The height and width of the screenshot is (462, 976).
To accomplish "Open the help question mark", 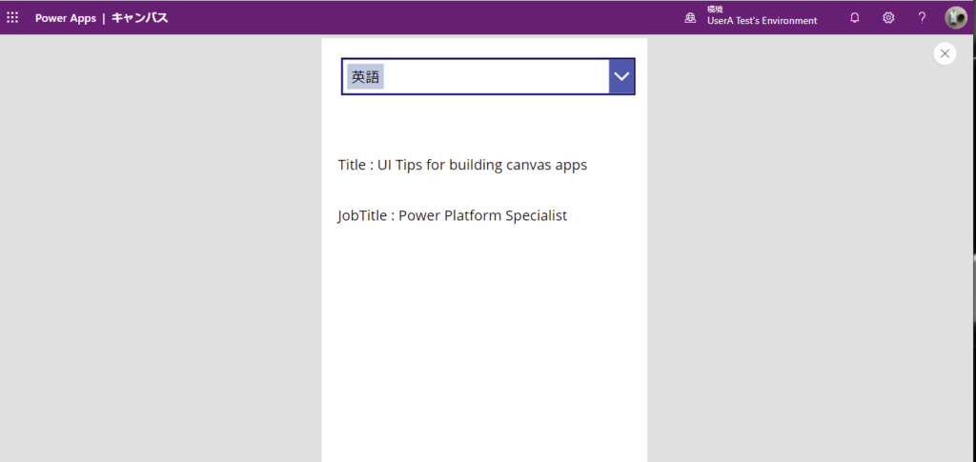I will (x=922, y=18).
